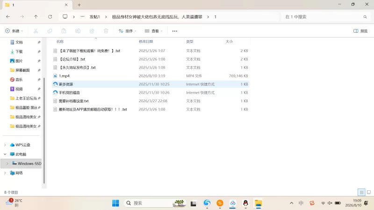The height and width of the screenshot is (210, 374).
Task: Sort by 修改日期 column header
Action: 146,42
